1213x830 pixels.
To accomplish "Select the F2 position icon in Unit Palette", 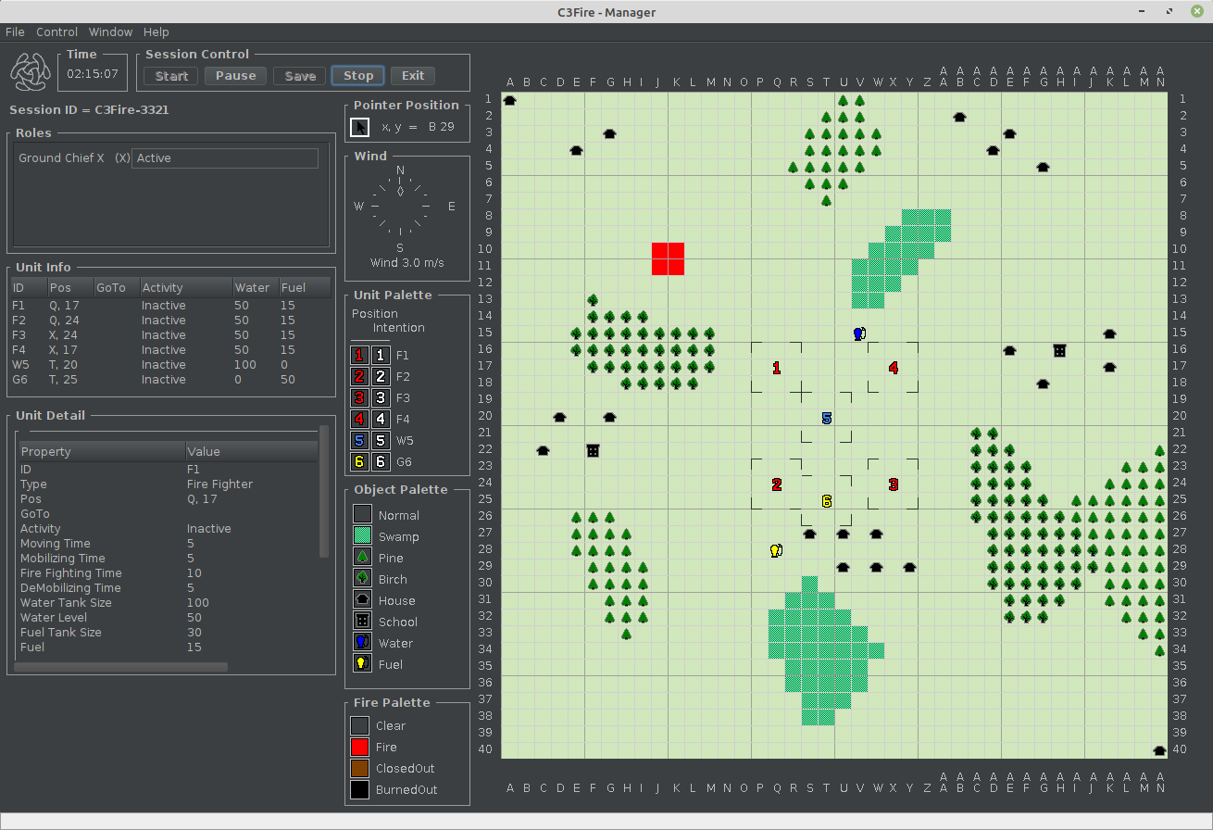I will pos(359,376).
